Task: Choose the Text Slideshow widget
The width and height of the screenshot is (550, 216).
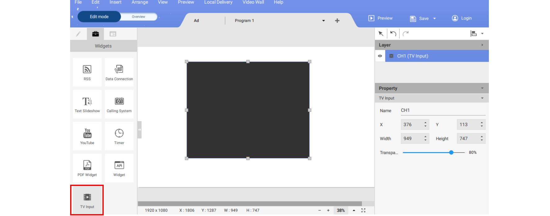Action: point(87,104)
